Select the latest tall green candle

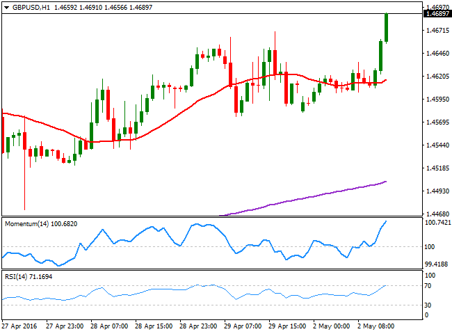pos(386,28)
